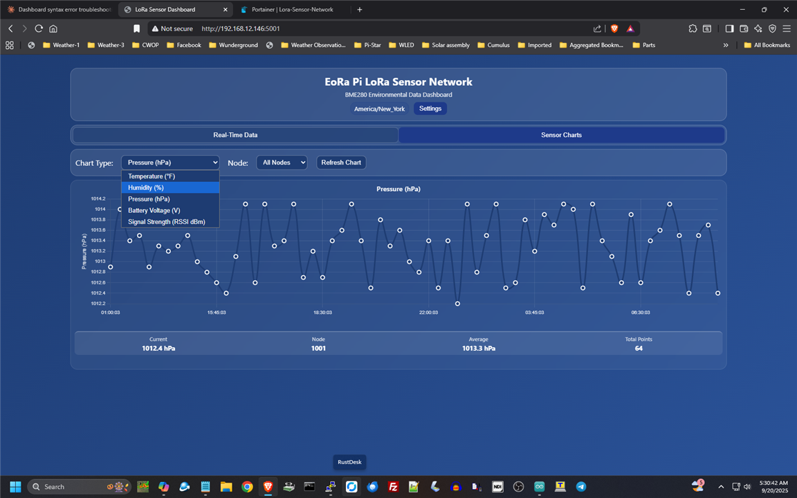Close the LoRa Sensor Dashboard tab
The image size is (797, 498).
coord(225,10)
